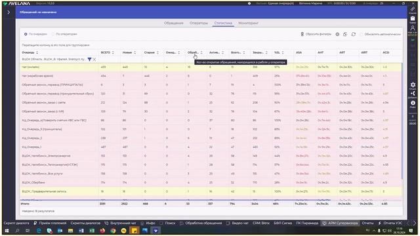Open 'Приём платежей' bottom tab
Screen dimensions: 420x236
click(x=50, y=223)
